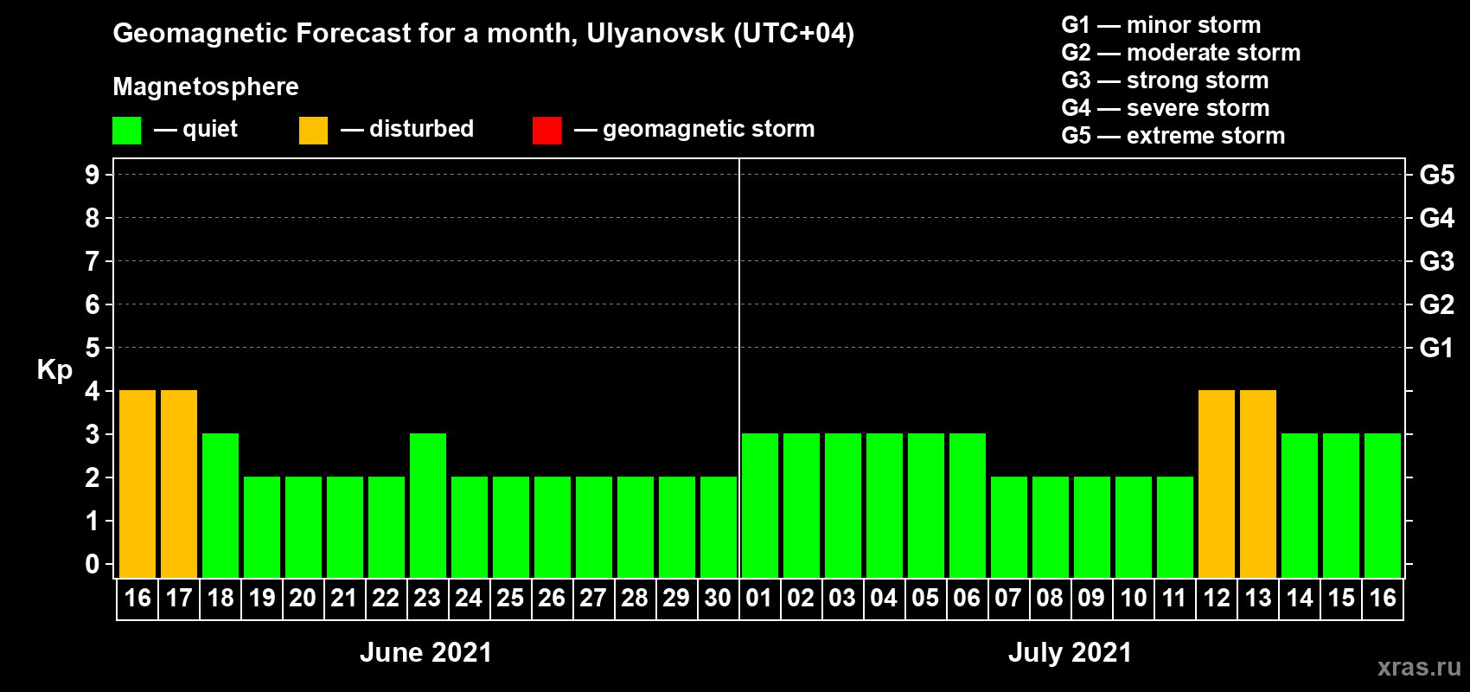Click the G4 right axis label
The image size is (1470, 692).
tap(1437, 218)
